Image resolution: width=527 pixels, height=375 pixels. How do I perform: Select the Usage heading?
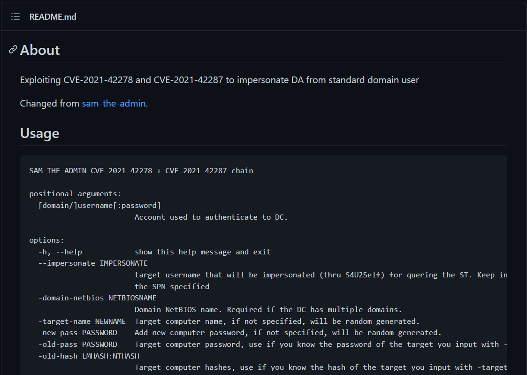[x=40, y=133]
